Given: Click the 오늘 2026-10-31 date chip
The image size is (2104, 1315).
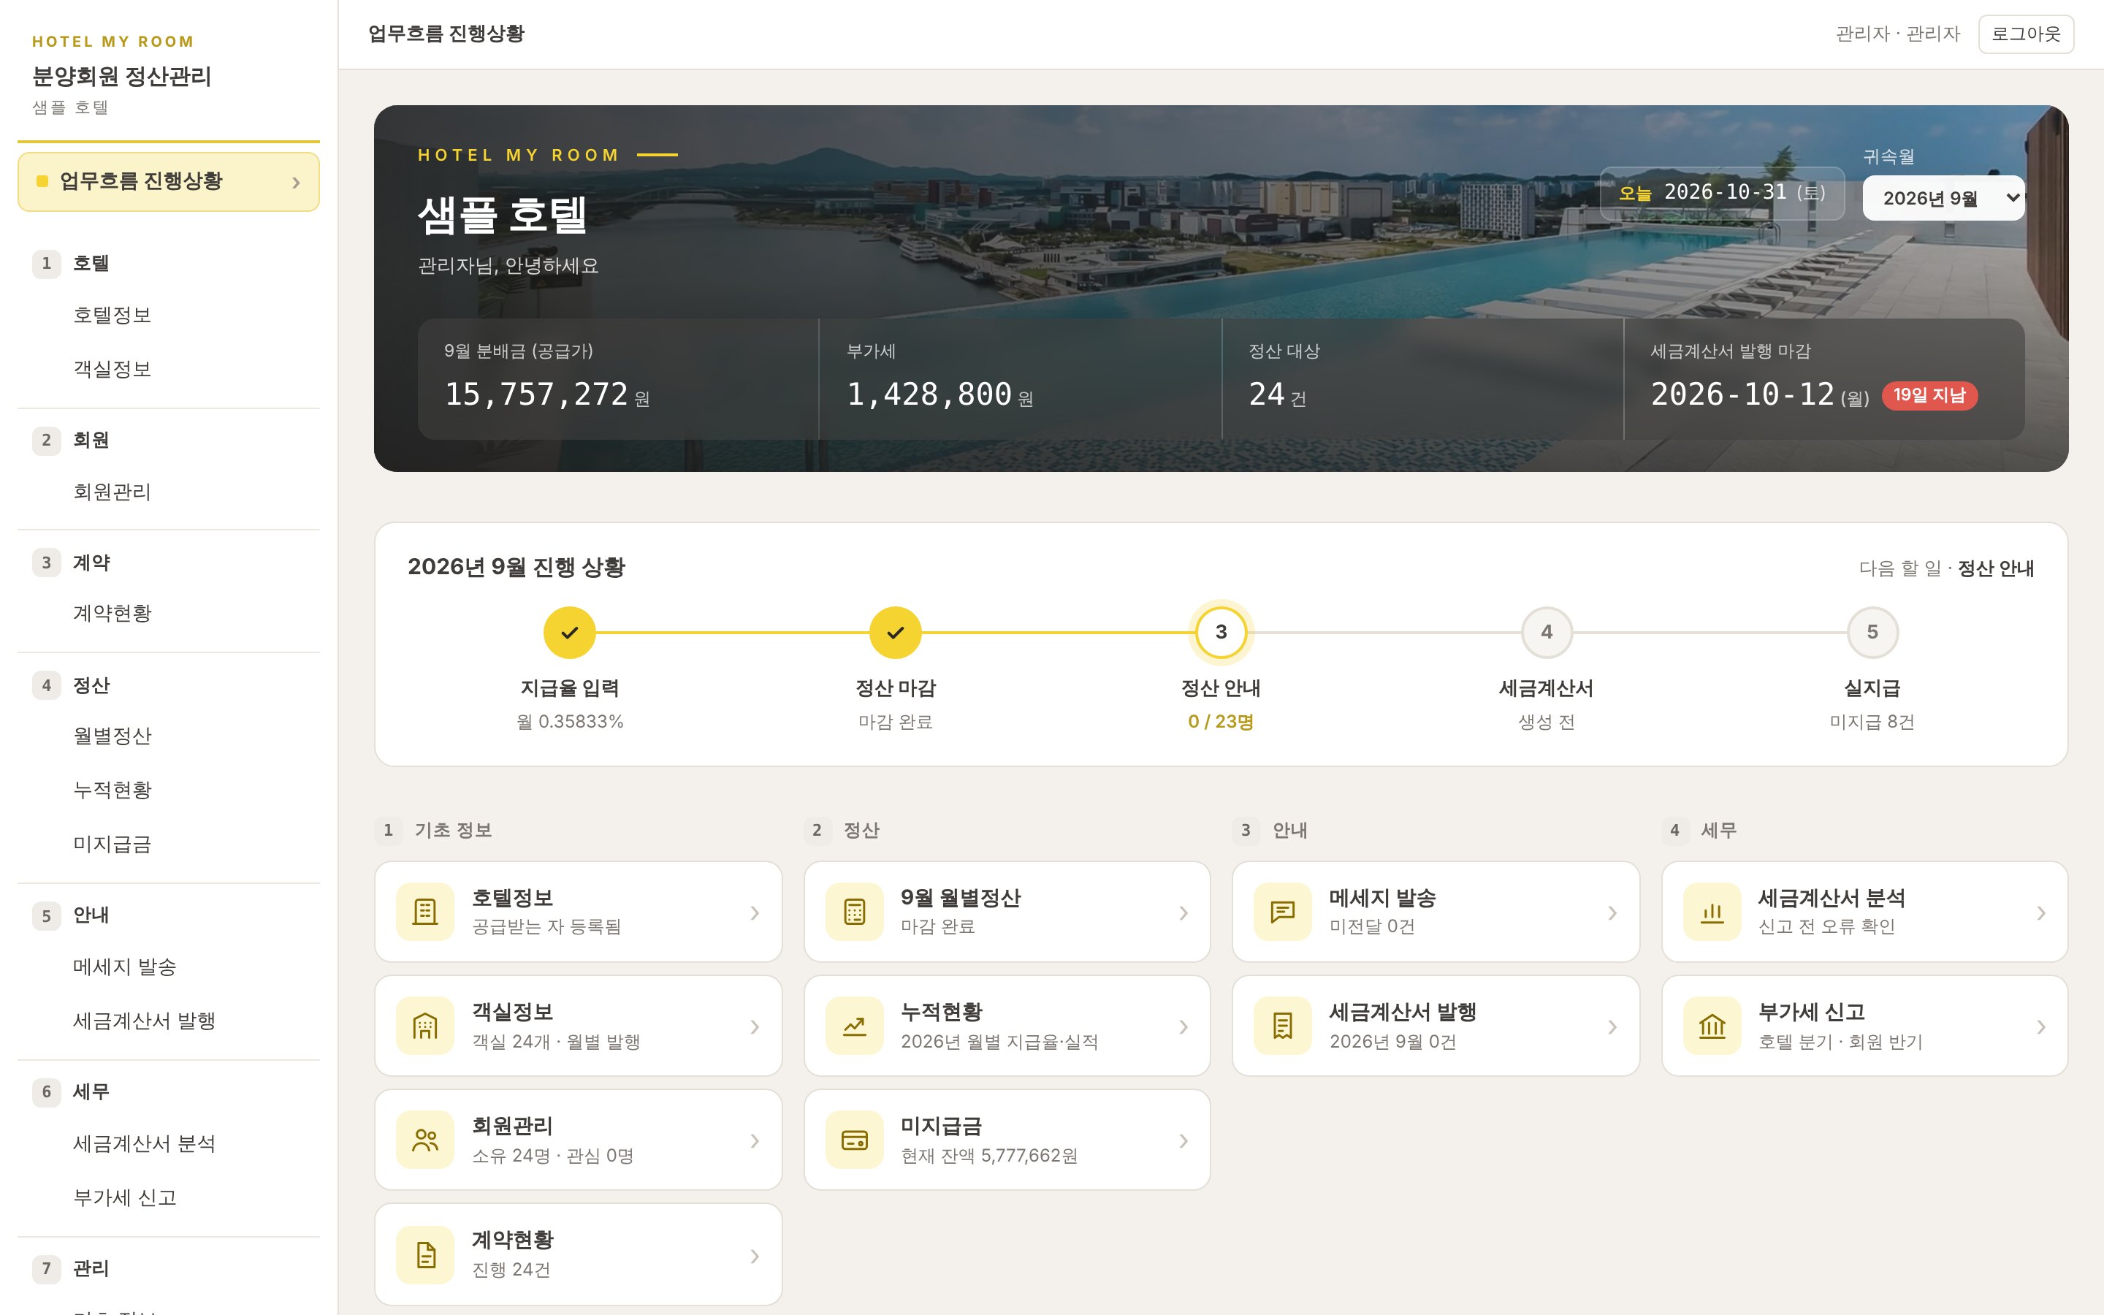Looking at the screenshot, I should [1721, 193].
